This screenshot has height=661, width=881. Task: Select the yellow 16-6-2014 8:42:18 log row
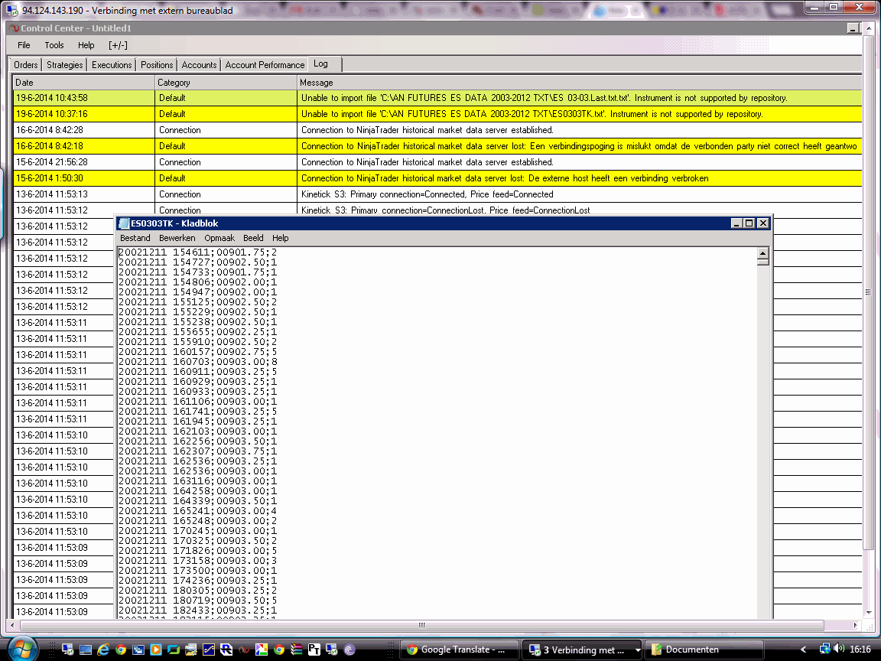[x=437, y=146]
